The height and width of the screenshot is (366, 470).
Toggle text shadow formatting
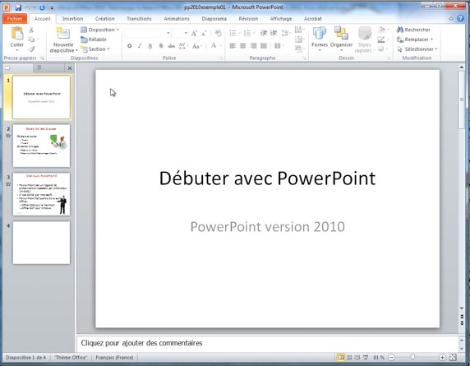click(161, 46)
